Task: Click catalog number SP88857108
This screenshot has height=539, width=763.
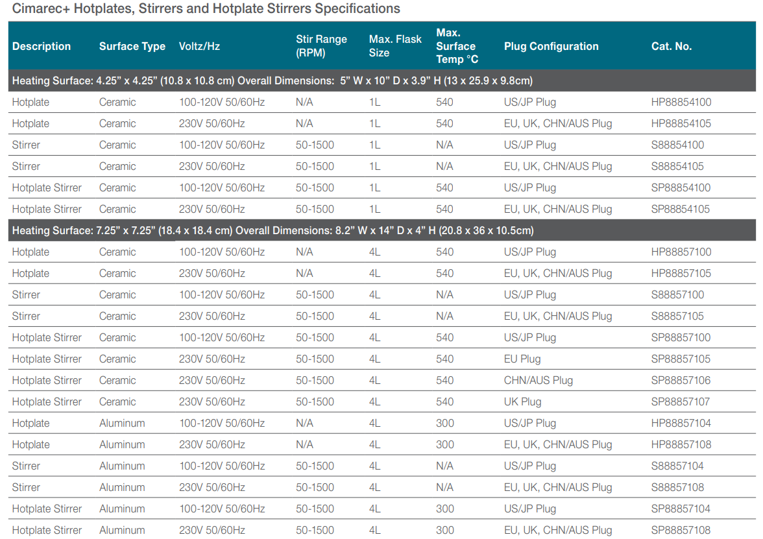Action: 681,531
